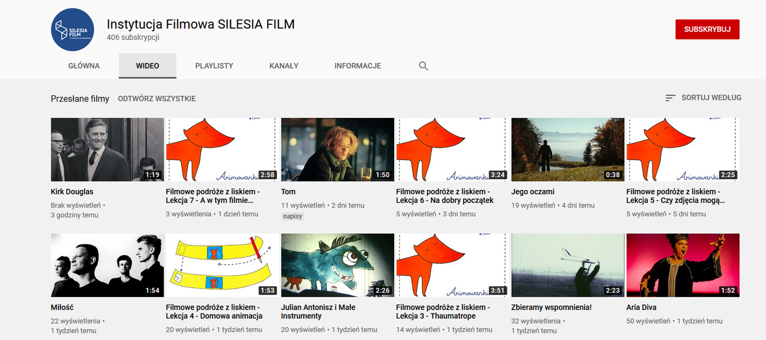This screenshot has width=766, height=340.
Task: Click ODTWÓRZ WSZYSTKIE to play all videos
Action: [157, 99]
